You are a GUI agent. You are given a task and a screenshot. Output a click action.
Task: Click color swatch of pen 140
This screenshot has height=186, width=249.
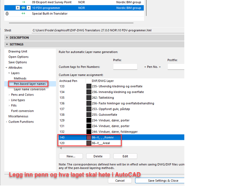click(x=89, y=137)
